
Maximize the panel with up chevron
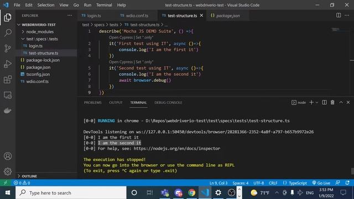click(341, 102)
